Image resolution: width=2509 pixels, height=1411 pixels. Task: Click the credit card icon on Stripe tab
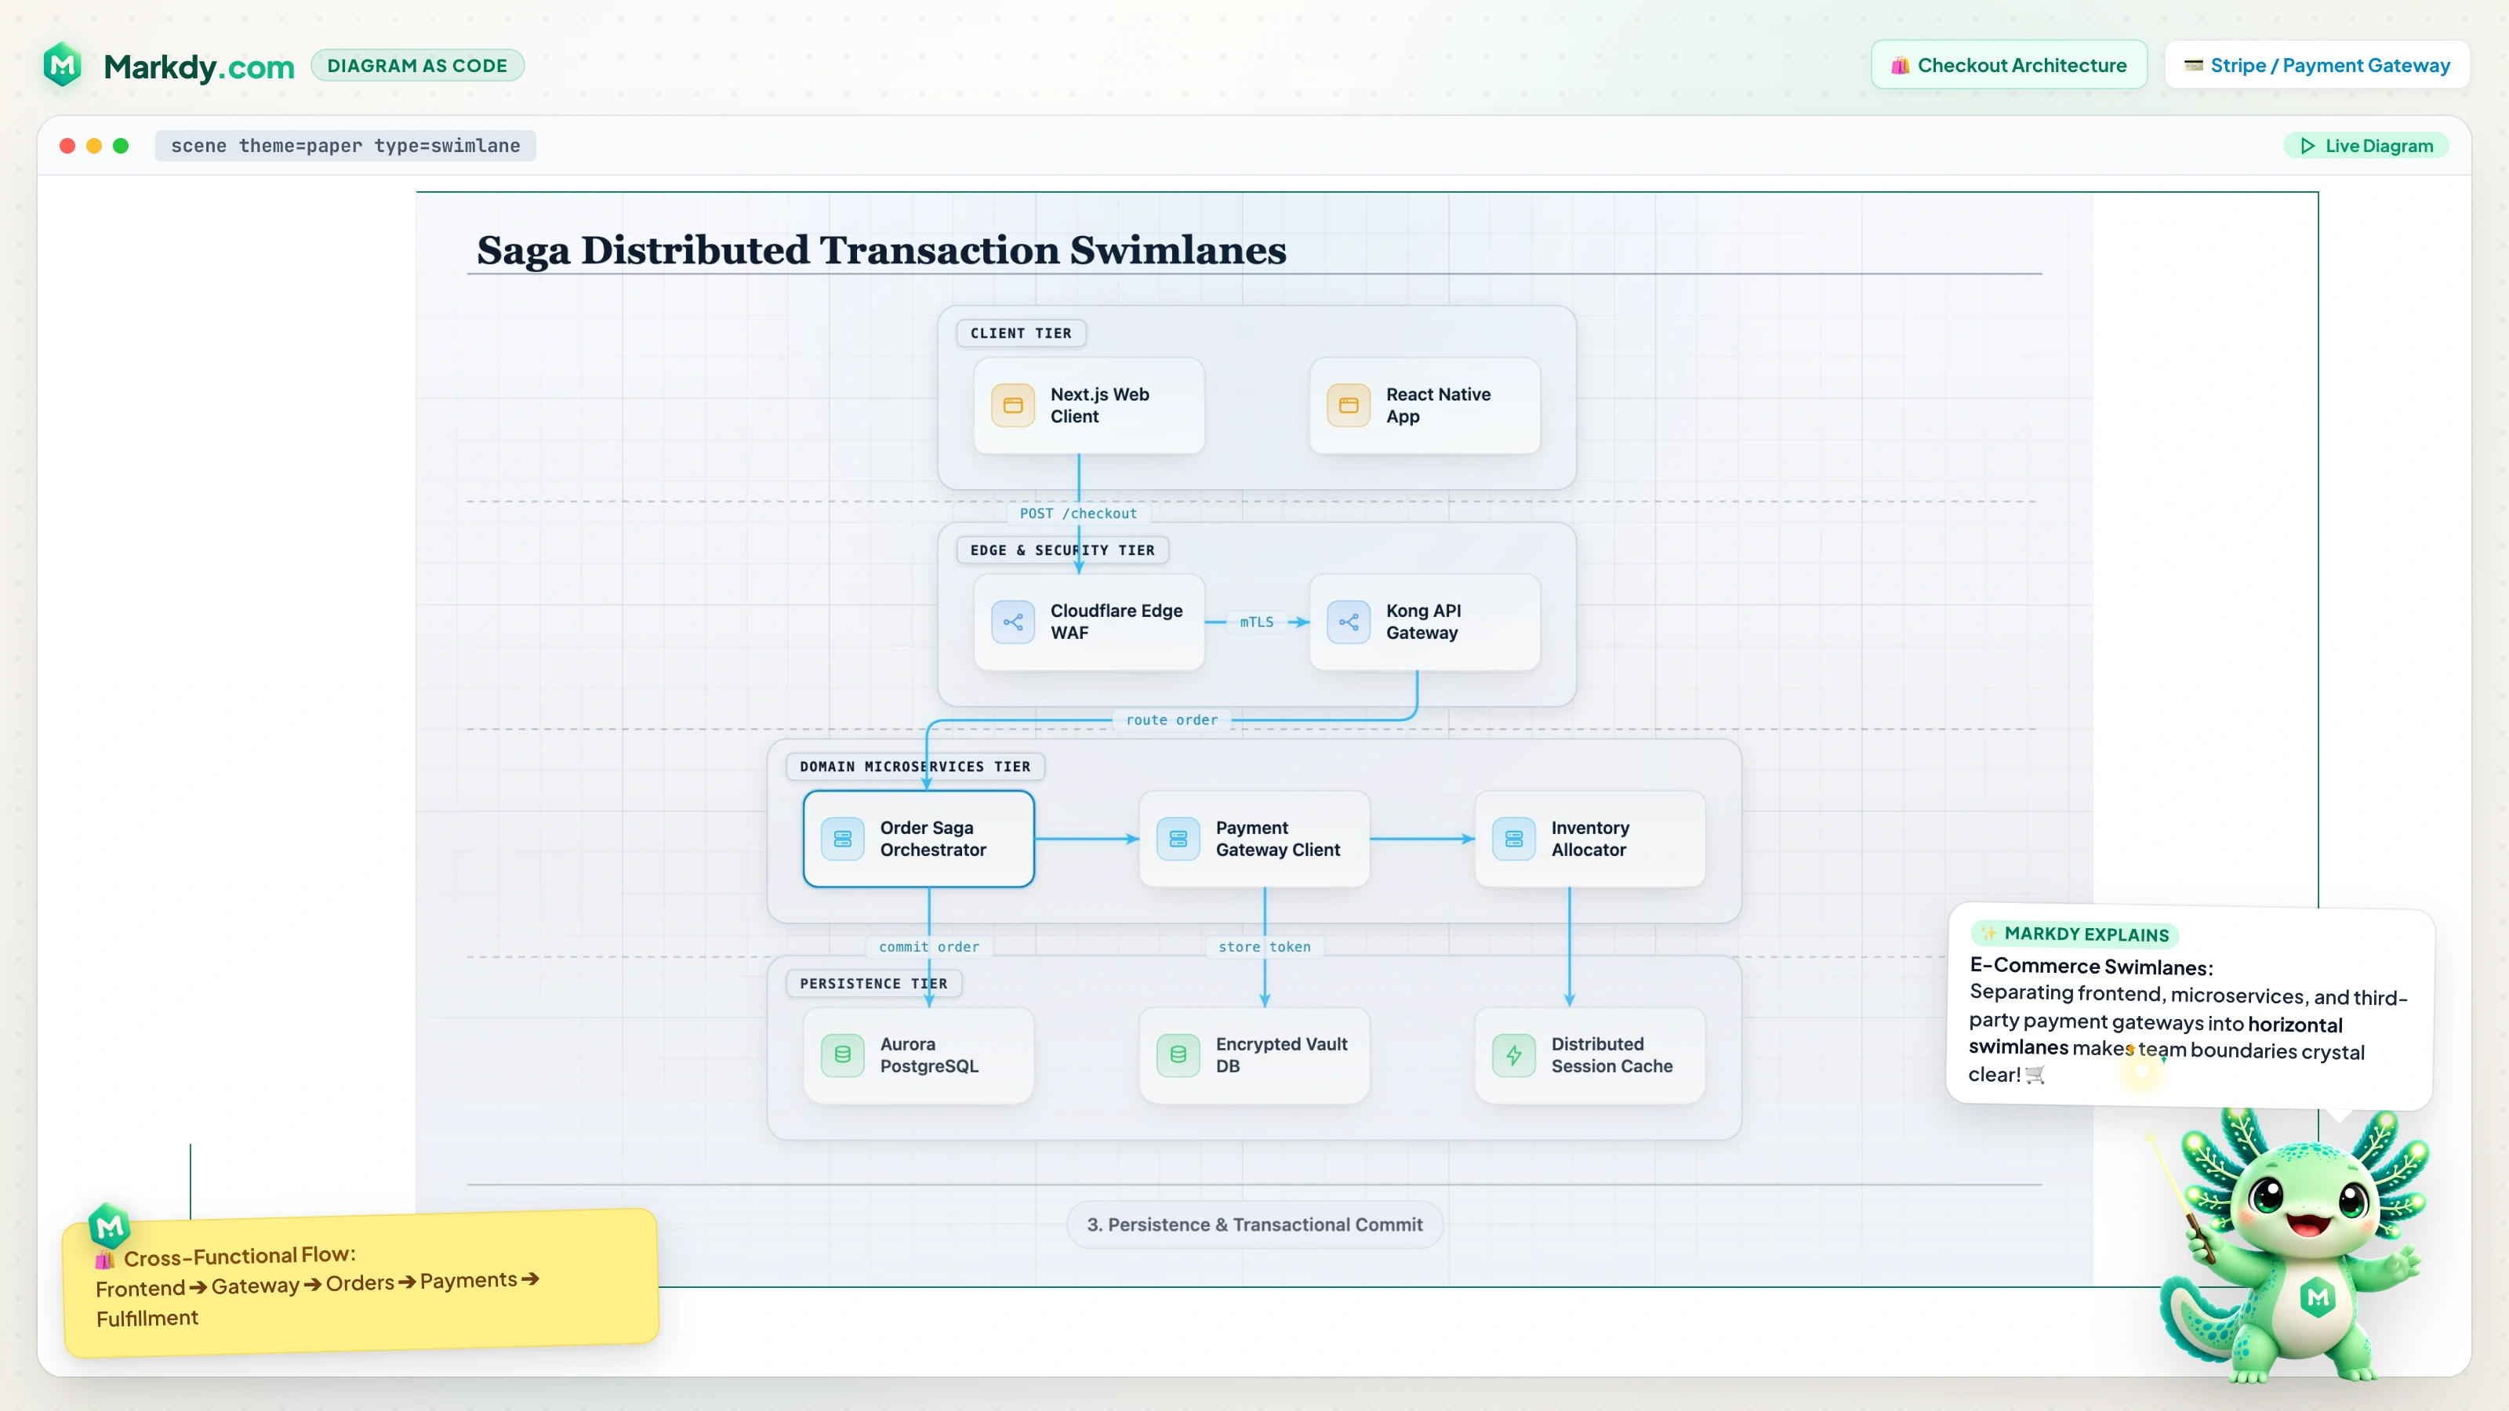pyautogui.click(x=2194, y=65)
